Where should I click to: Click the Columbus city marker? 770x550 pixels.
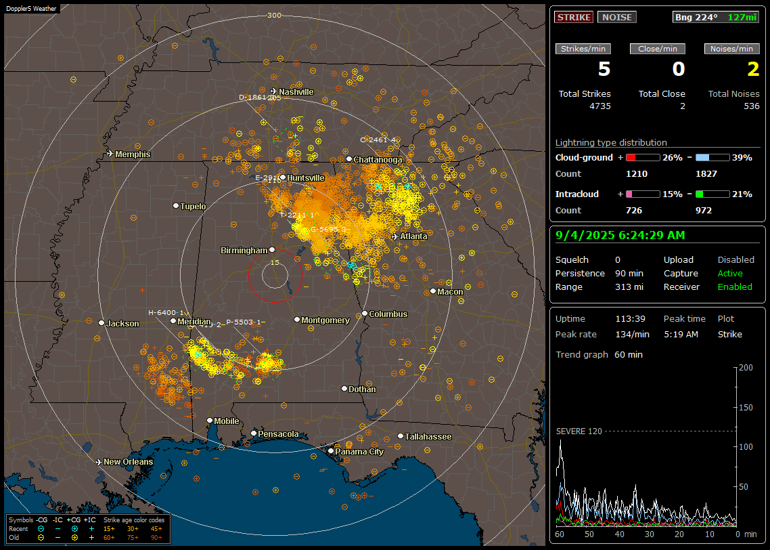click(x=365, y=313)
